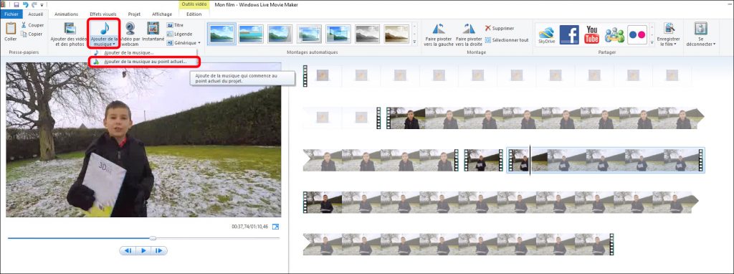
Task: Rotate clip with Faire pivoter vers la droite
Action: pyautogui.click(x=469, y=29)
